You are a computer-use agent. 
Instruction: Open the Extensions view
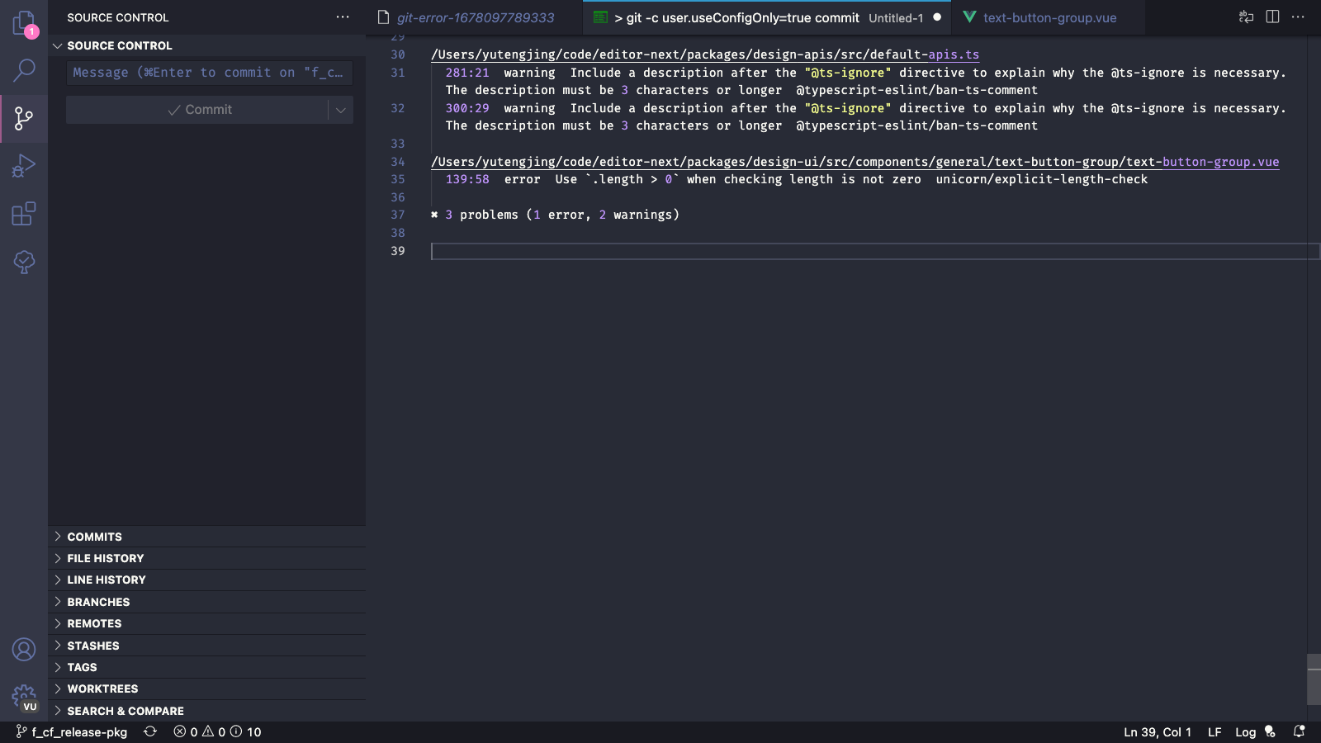click(24, 214)
